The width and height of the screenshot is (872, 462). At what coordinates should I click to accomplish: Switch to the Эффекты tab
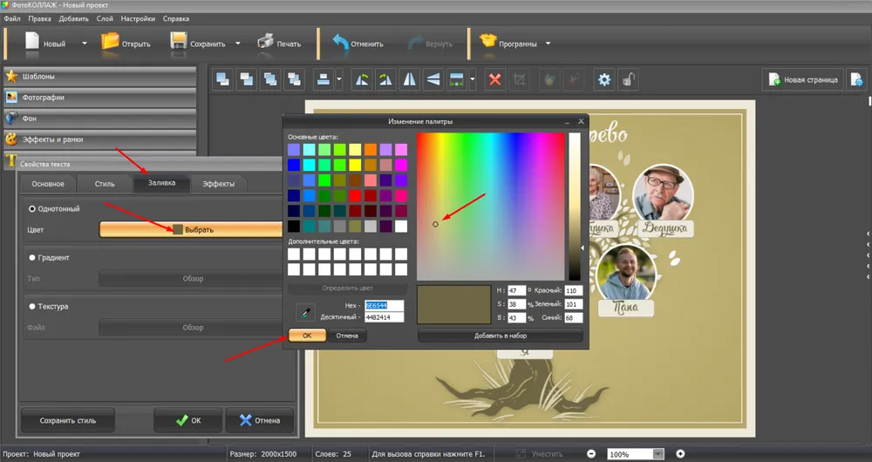pos(218,184)
